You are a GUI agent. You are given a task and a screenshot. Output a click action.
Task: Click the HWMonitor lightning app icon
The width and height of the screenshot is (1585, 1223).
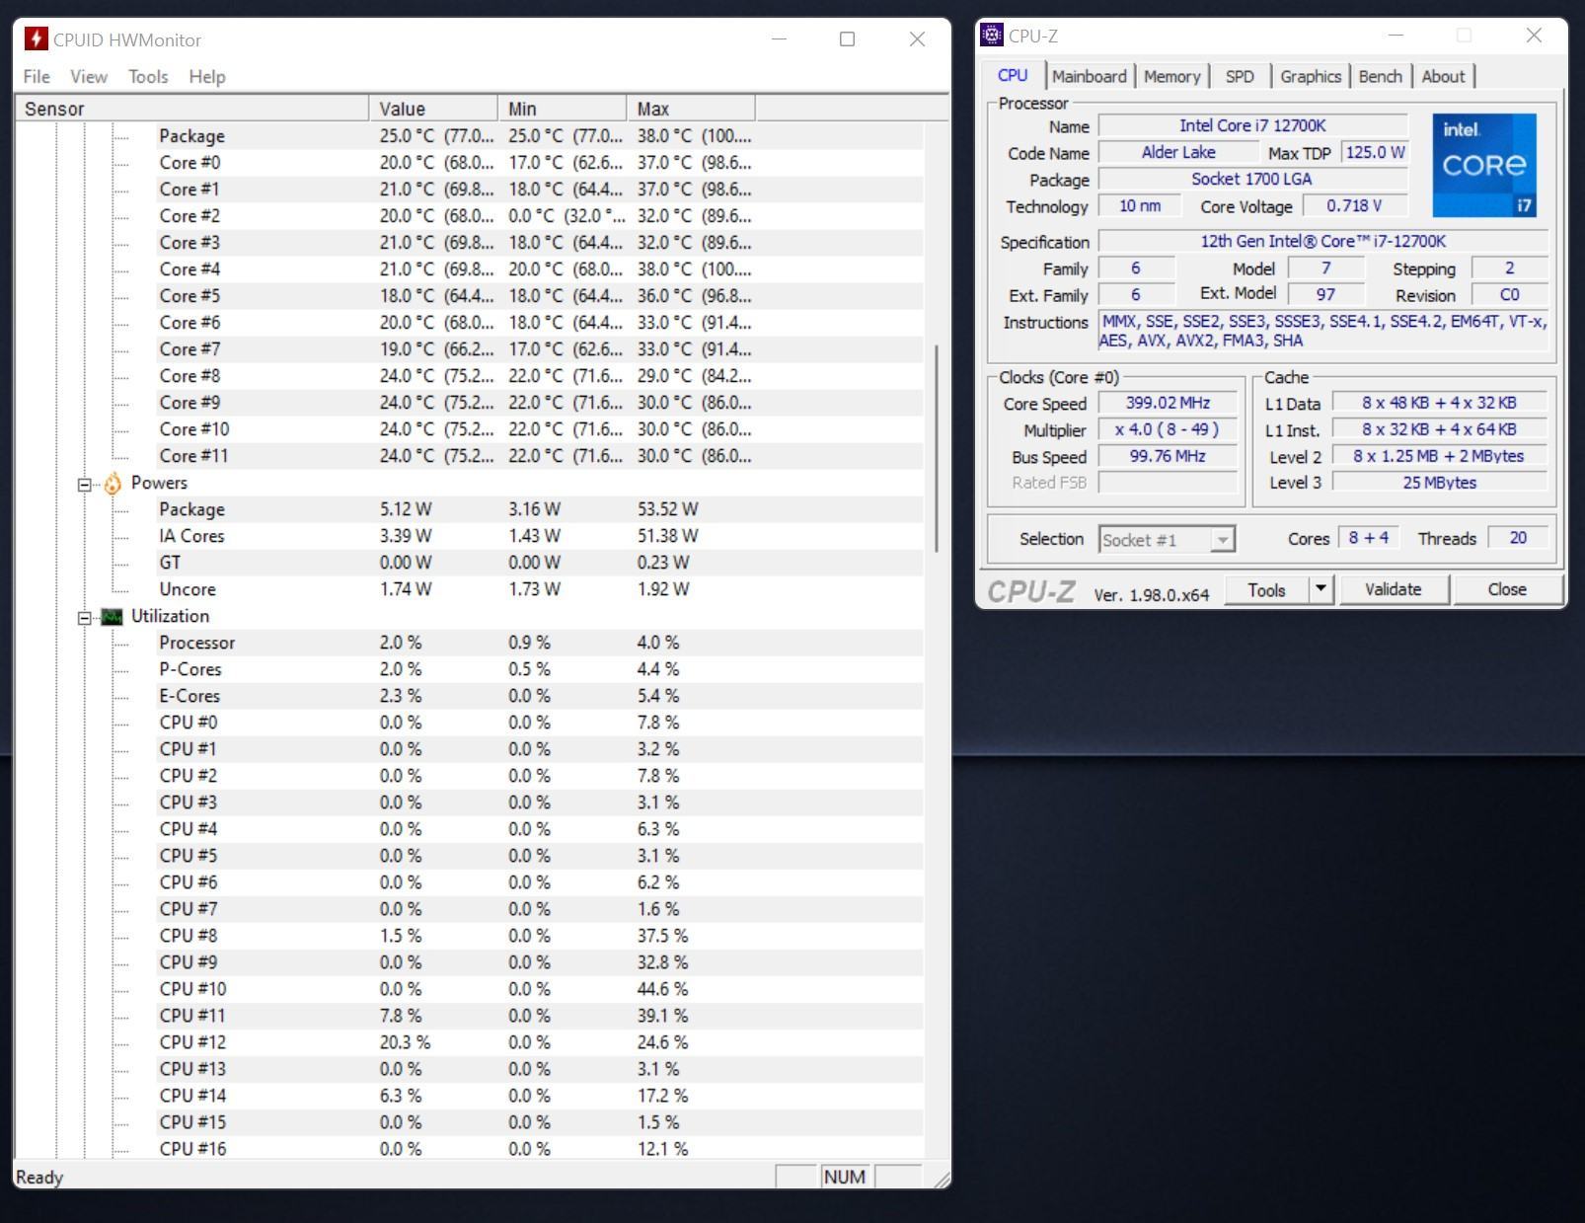pos(37,39)
